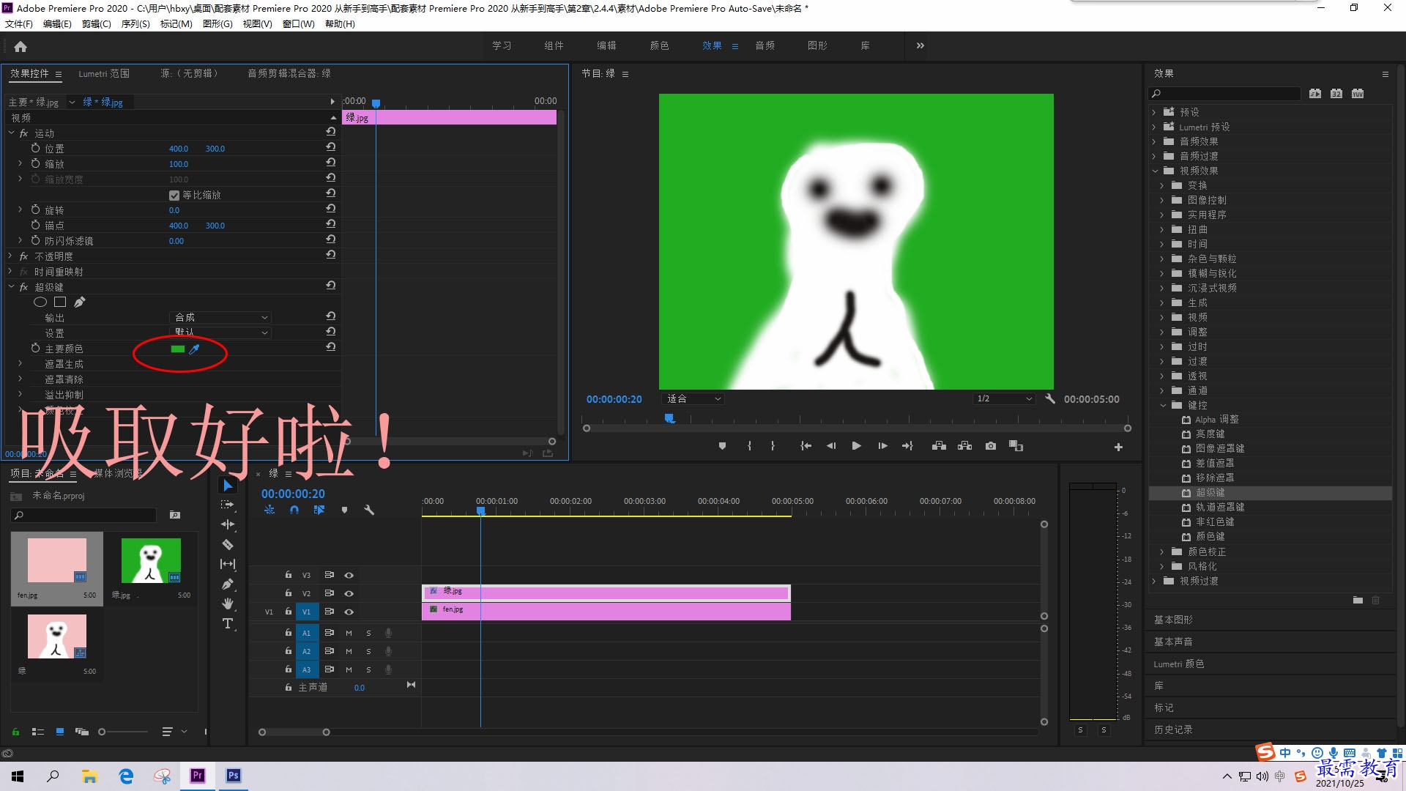This screenshot has height=791, width=1406.
Task: Toggle V2 track output eye
Action: (349, 593)
